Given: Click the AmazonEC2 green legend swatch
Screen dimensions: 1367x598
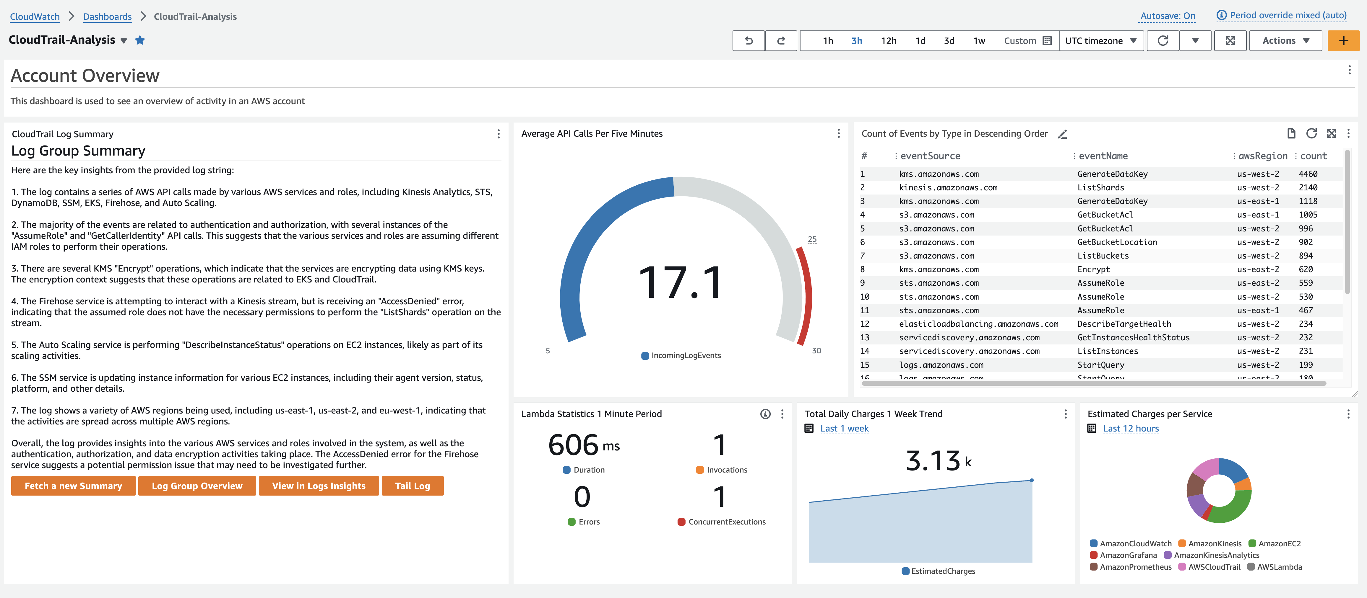Looking at the screenshot, I should [x=1252, y=543].
